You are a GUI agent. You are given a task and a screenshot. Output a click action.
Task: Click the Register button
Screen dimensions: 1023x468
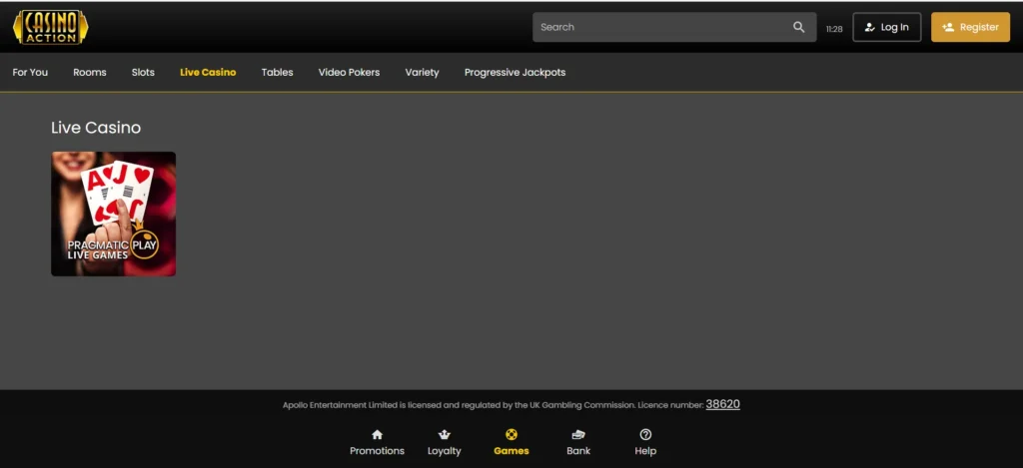click(970, 27)
